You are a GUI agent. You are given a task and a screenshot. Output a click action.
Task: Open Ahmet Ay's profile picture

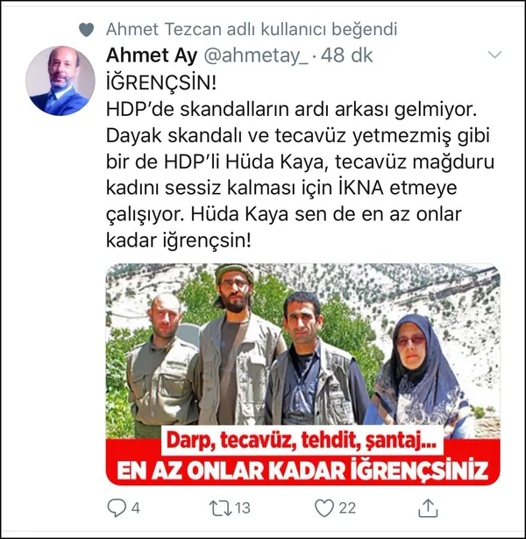pyautogui.click(x=60, y=81)
